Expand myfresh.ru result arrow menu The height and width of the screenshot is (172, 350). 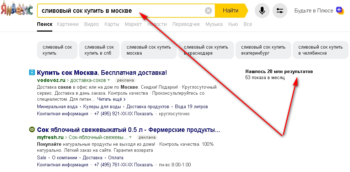click(130, 137)
